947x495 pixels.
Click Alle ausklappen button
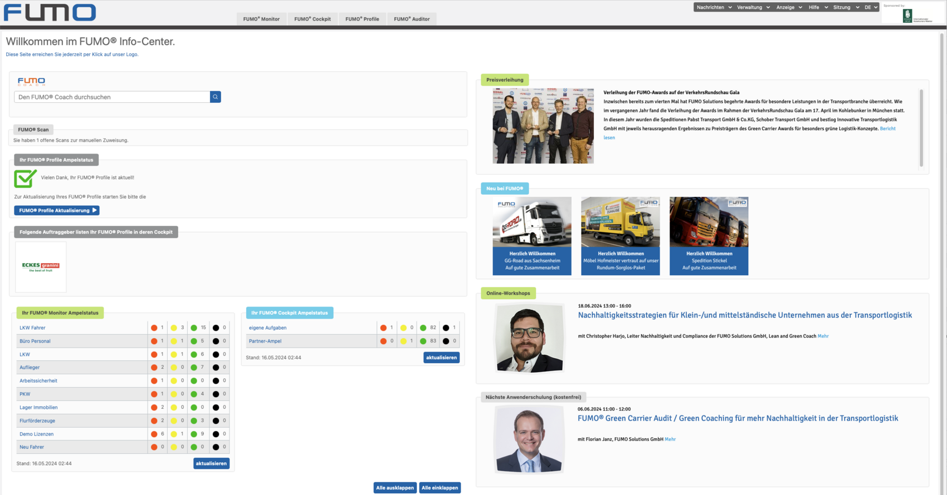(x=395, y=488)
